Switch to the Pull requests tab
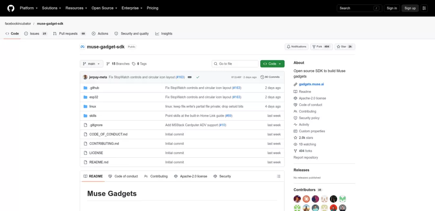 70,33
